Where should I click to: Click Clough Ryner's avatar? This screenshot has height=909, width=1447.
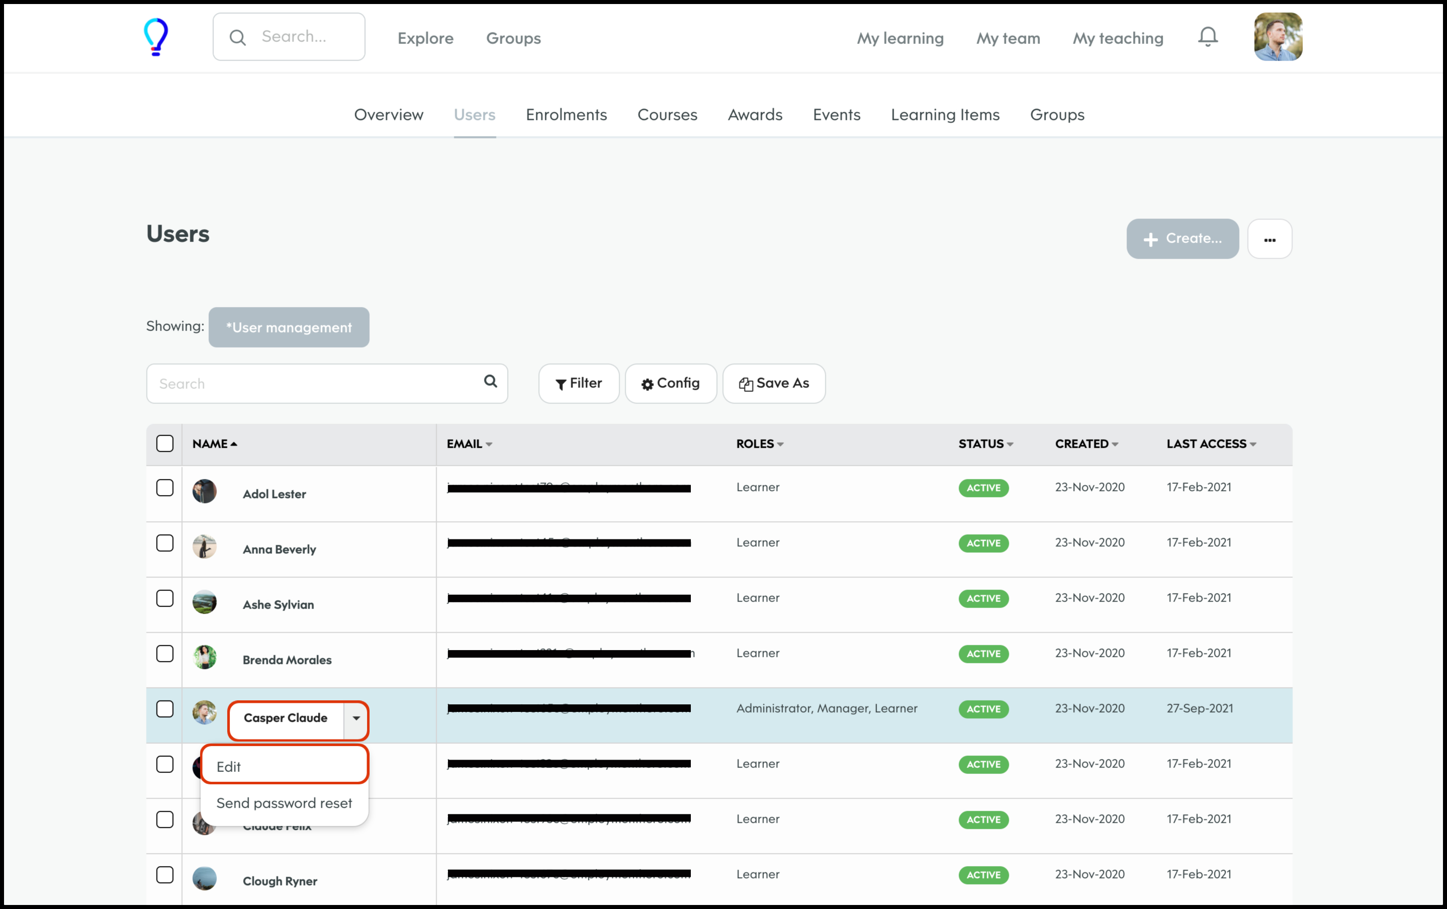coord(204,878)
